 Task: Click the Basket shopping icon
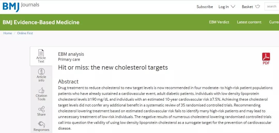tap(258, 6)
